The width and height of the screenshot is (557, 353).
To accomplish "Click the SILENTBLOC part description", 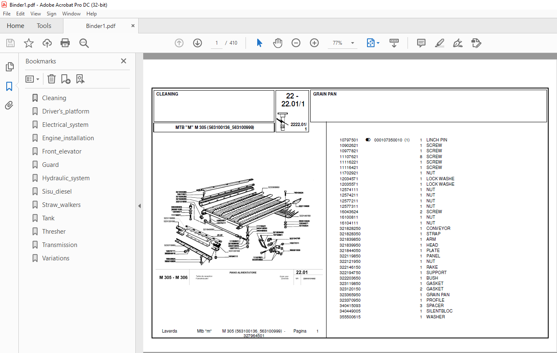I will coord(439,311).
